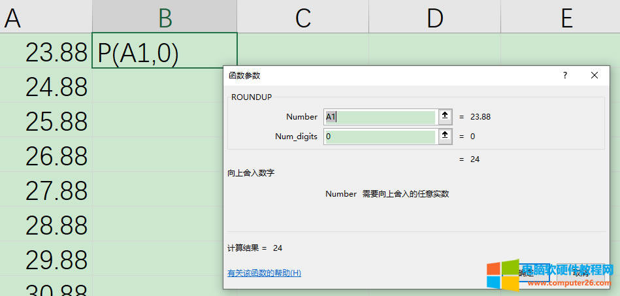Viewport: 620px width, 296px height.
Task: Click the question mark help icon in dialog title
Action: pyautogui.click(x=565, y=75)
